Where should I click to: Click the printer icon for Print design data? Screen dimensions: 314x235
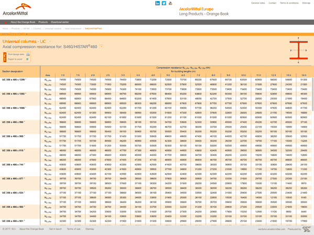(x=28, y=55)
